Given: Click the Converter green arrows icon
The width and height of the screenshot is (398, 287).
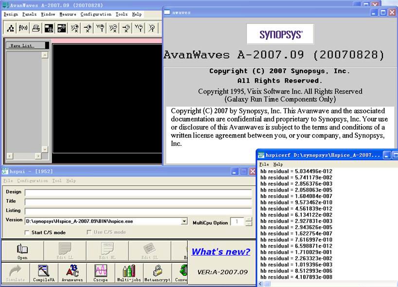Looking at the screenshot, I should pyautogui.click(x=181, y=273).
